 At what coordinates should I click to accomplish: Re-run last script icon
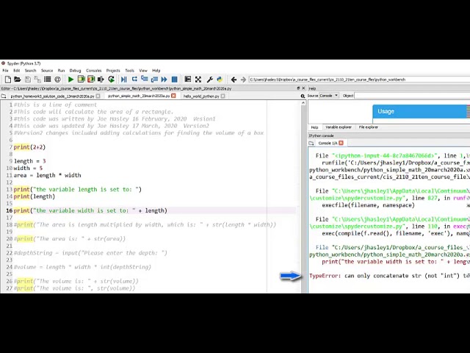(x=111, y=79)
